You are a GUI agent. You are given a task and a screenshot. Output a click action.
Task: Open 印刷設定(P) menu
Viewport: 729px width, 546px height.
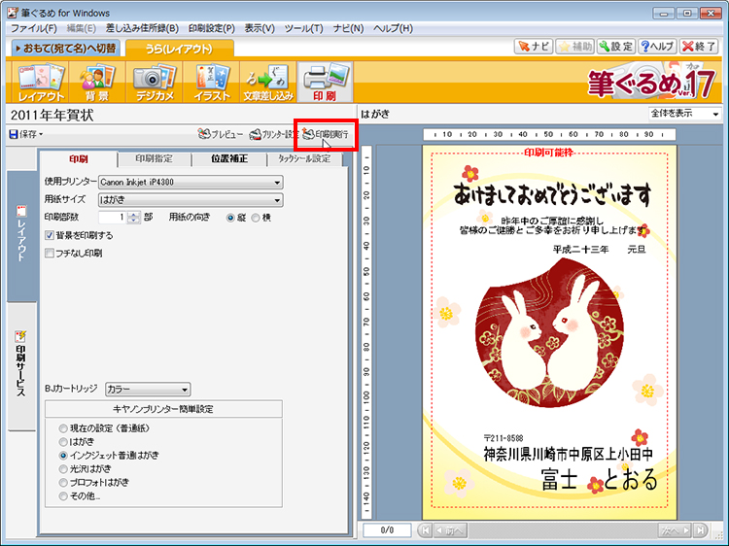(x=212, y=28)
